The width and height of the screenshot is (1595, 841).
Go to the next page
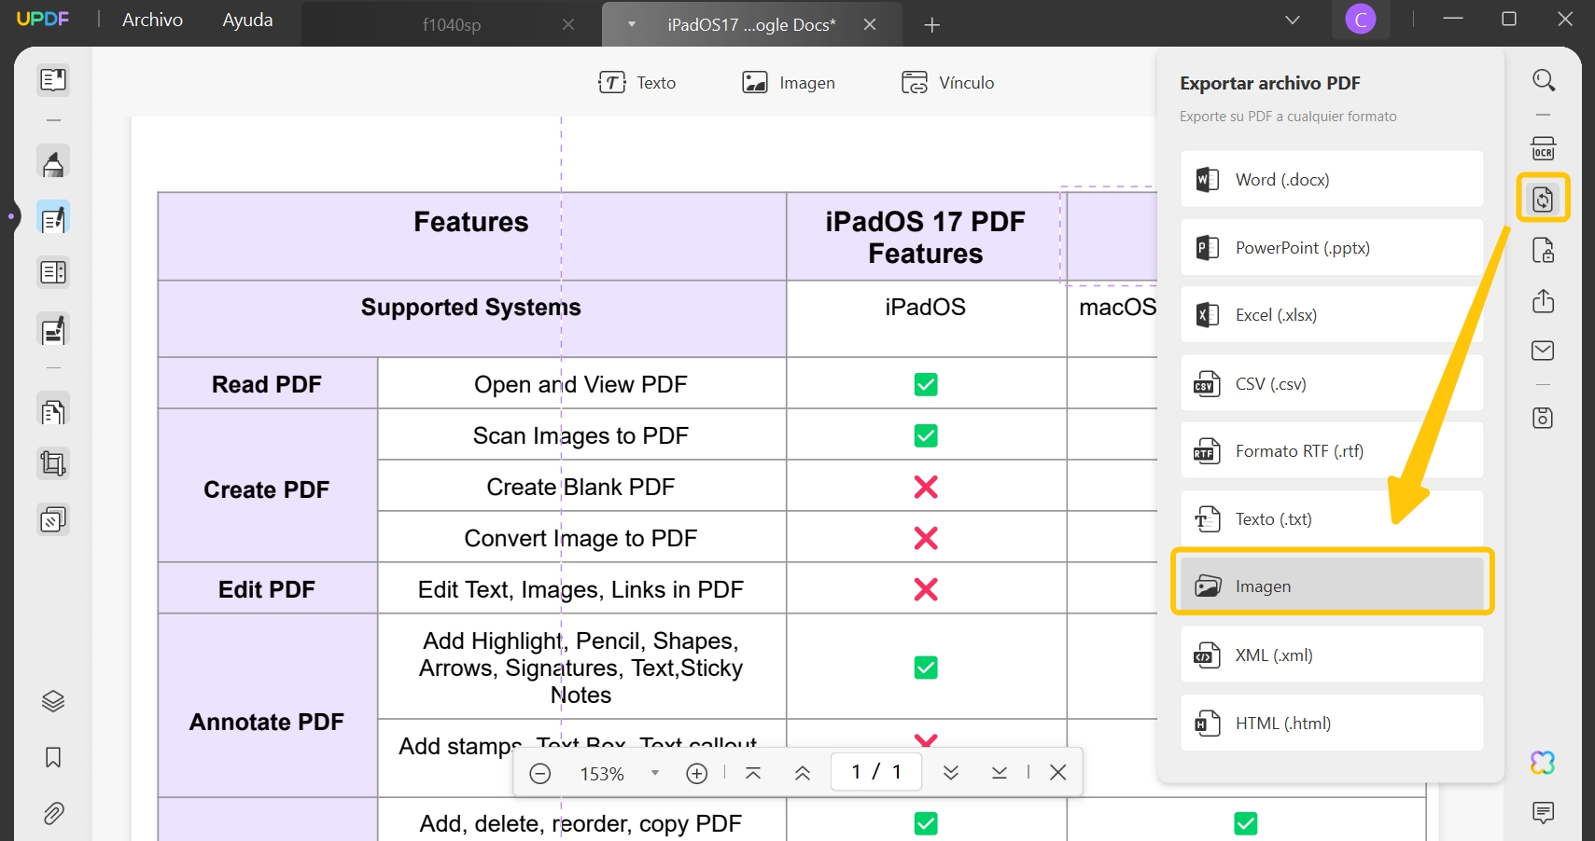(x=951, y=773)
